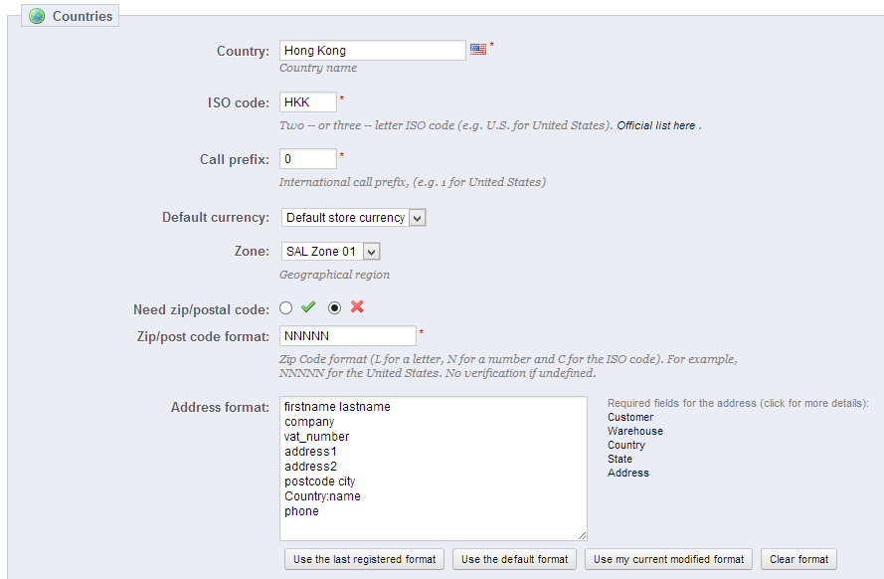This screenshot has height=579, width=884.
Task: Click the green checkmark icon
Action: [x=308, y=307]
